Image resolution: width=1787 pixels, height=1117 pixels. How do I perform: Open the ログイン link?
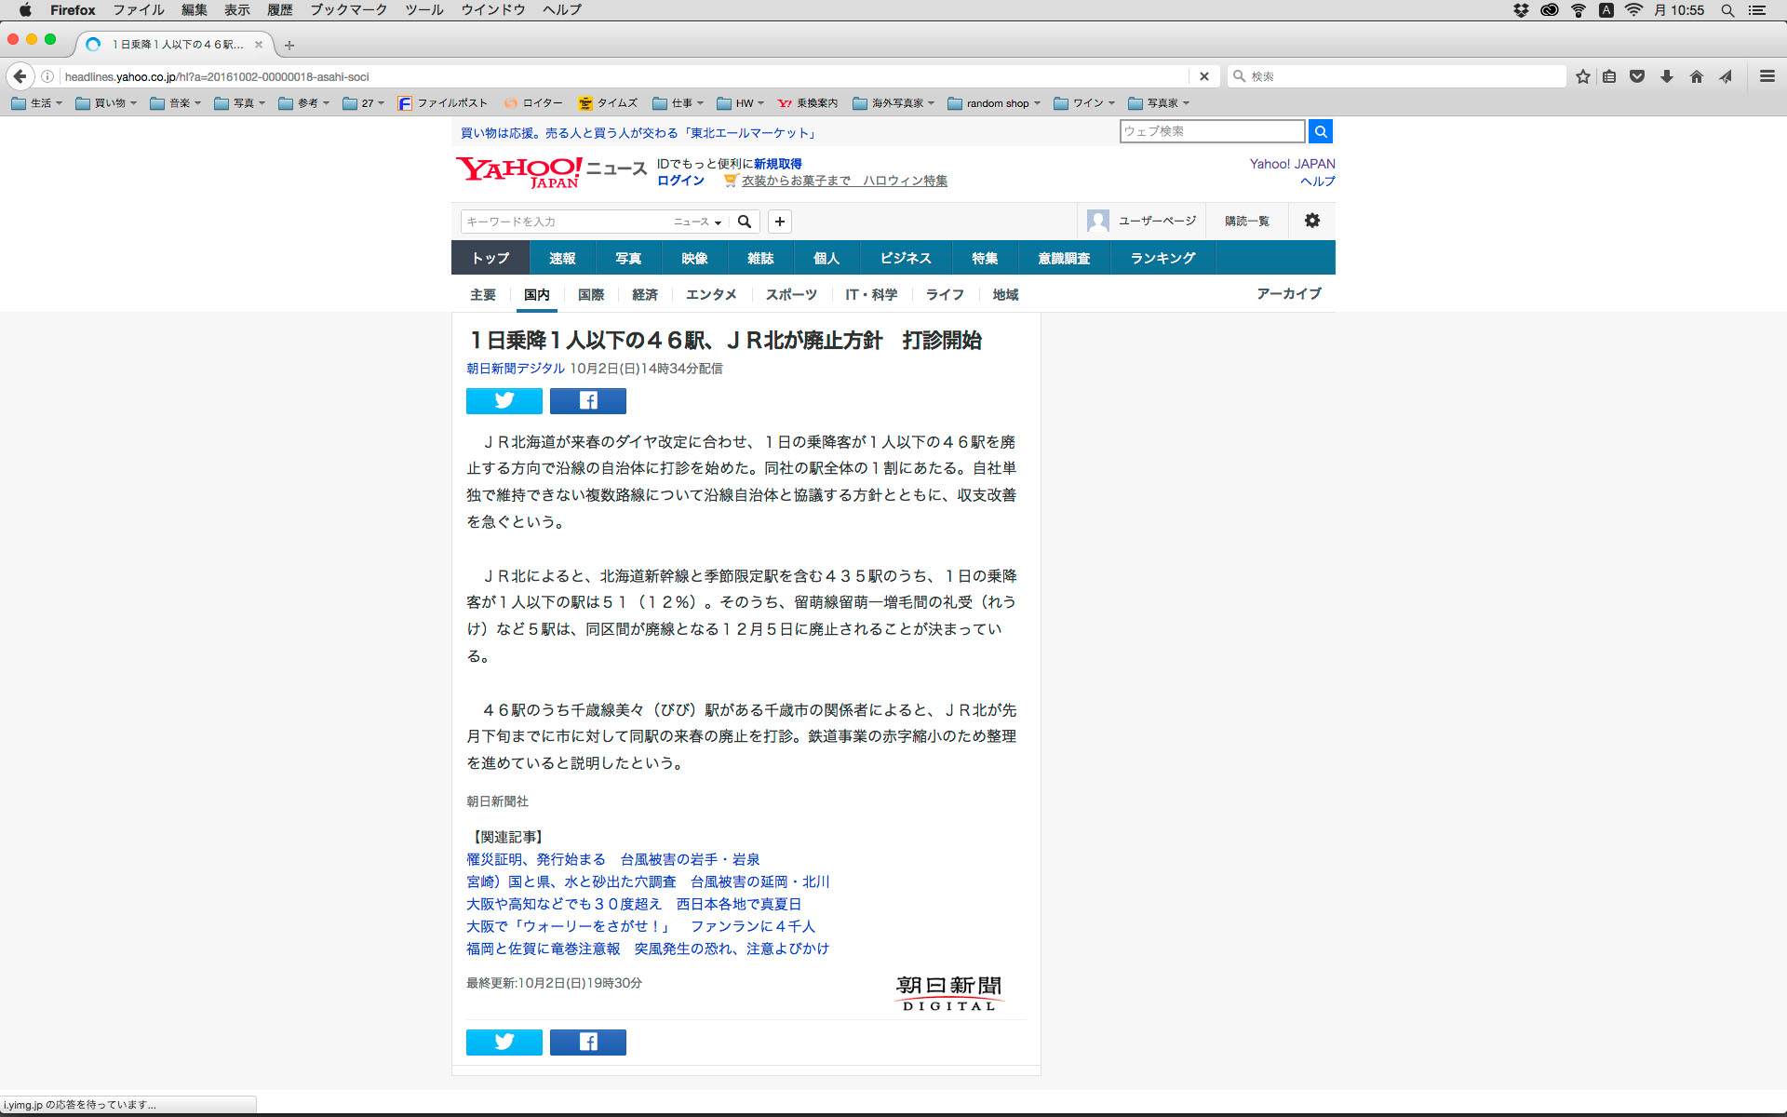click(x=680, y=181)
